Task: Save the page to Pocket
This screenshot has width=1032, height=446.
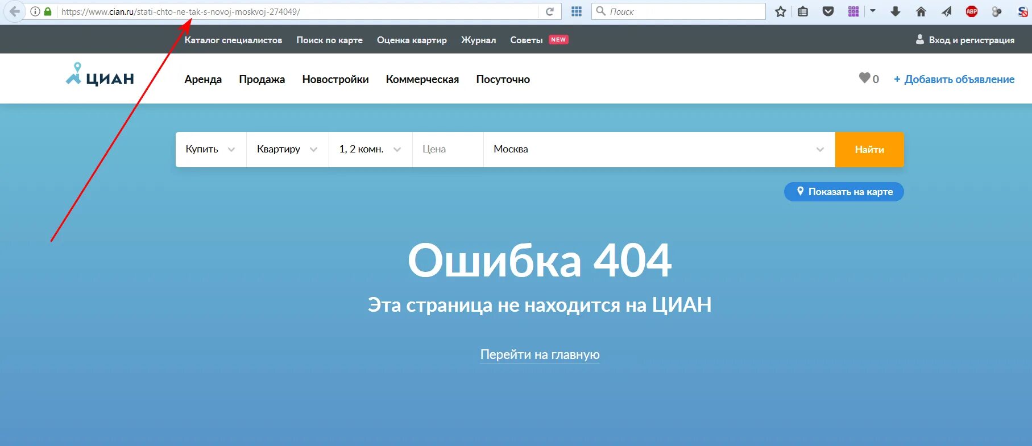Action: pyautogui.click(x=828, y=11)
